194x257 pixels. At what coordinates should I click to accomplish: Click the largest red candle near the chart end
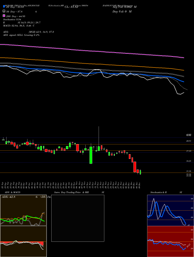(135, 167)
